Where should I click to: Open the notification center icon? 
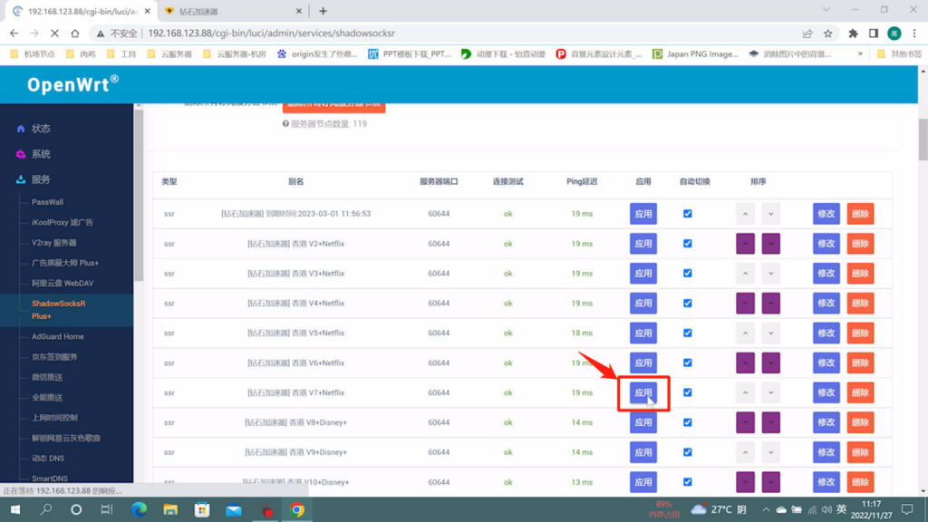click(x=907, y=509)
